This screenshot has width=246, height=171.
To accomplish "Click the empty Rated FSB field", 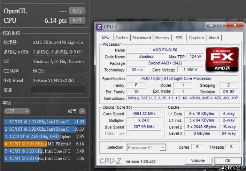I will click(x=144, y=133).
